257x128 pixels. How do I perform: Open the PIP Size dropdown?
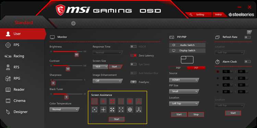184,91
